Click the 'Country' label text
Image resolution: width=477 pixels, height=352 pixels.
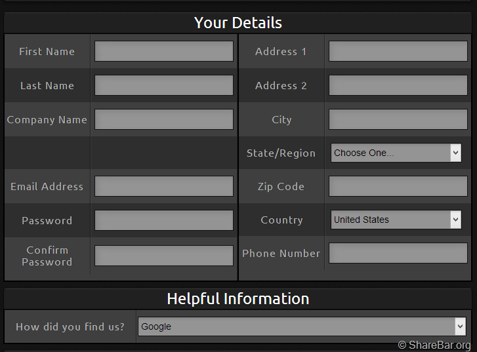coord(281,220)
